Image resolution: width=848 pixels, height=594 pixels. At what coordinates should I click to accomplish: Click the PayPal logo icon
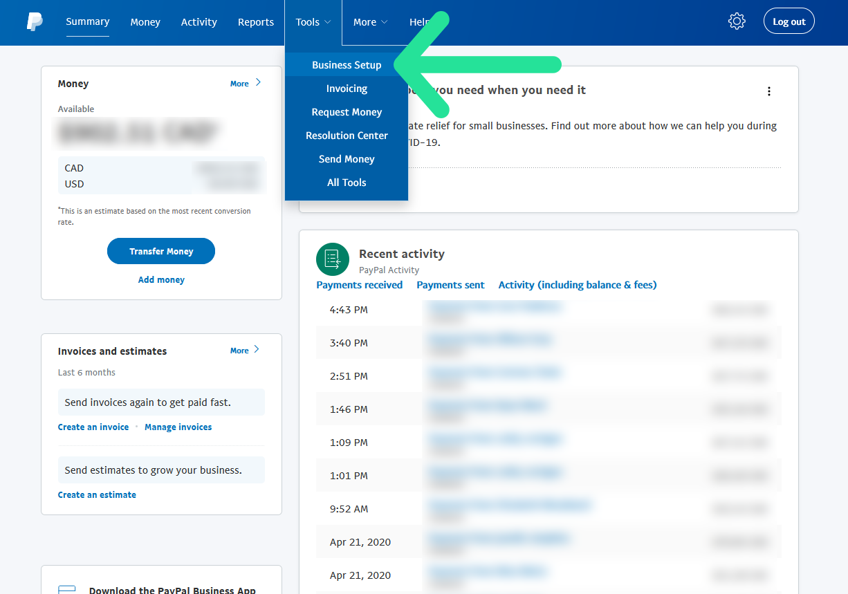[x=35, y=22]
